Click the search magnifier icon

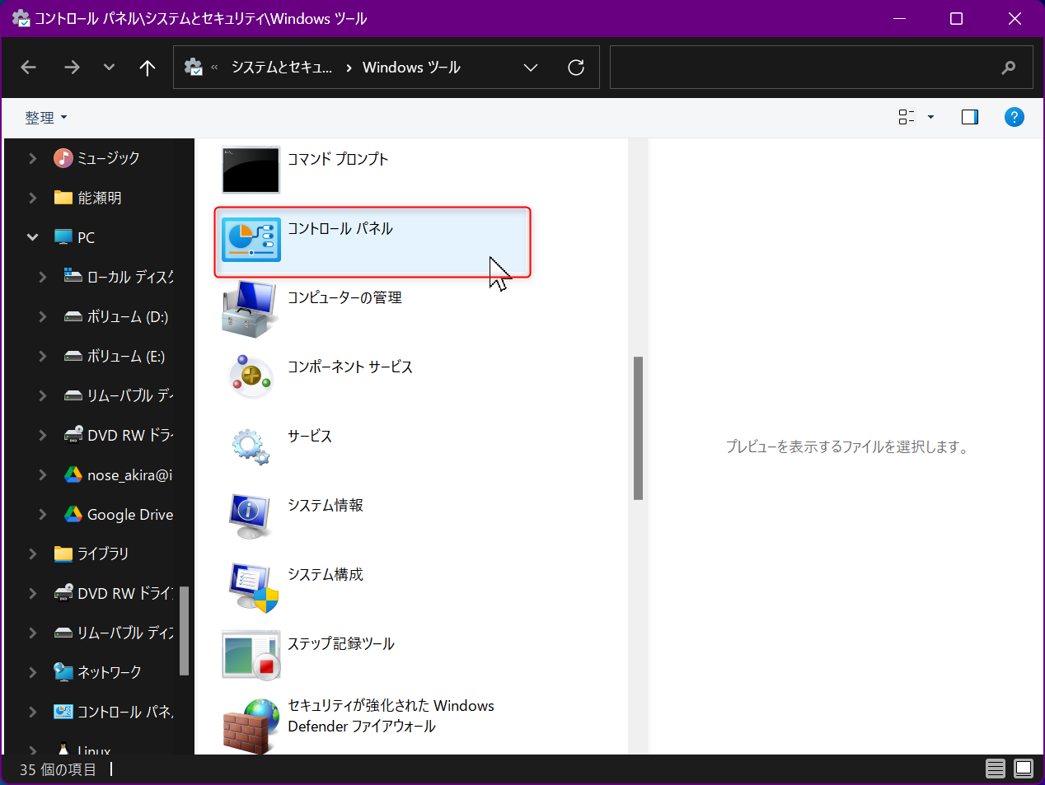(x=1009, y=68)
